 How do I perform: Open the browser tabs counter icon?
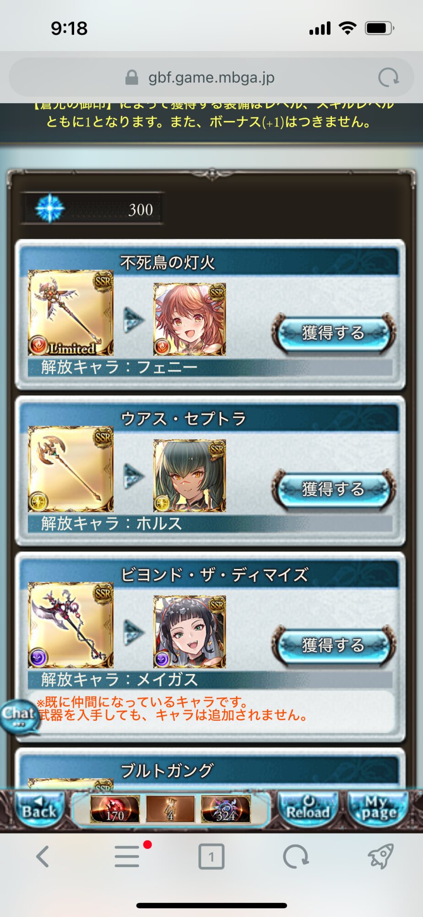[x=211, y=856]
